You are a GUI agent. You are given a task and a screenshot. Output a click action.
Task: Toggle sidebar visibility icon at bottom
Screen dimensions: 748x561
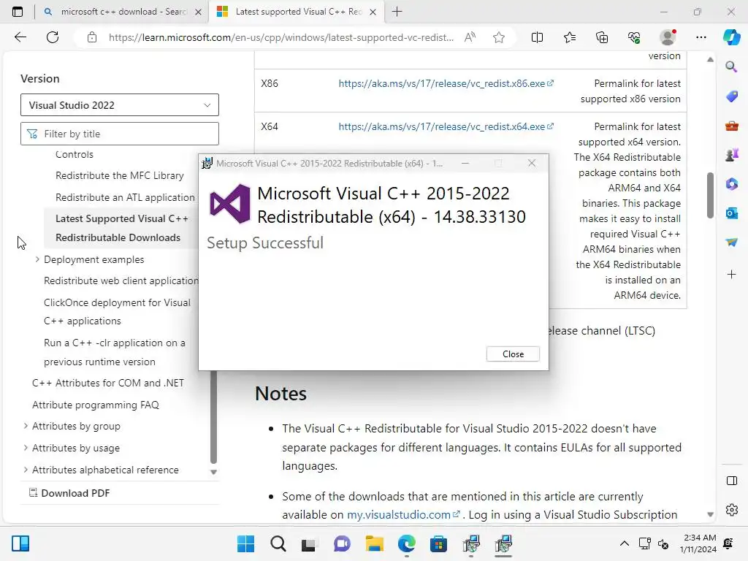(731, 481)
